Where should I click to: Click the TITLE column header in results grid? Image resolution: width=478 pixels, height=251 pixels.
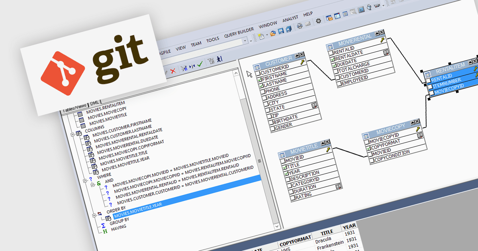(327, 232)
